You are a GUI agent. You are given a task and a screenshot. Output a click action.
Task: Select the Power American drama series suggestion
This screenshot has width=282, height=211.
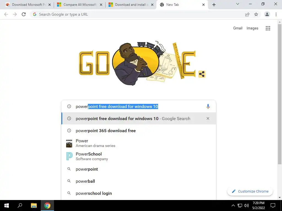tap(139, 143)
